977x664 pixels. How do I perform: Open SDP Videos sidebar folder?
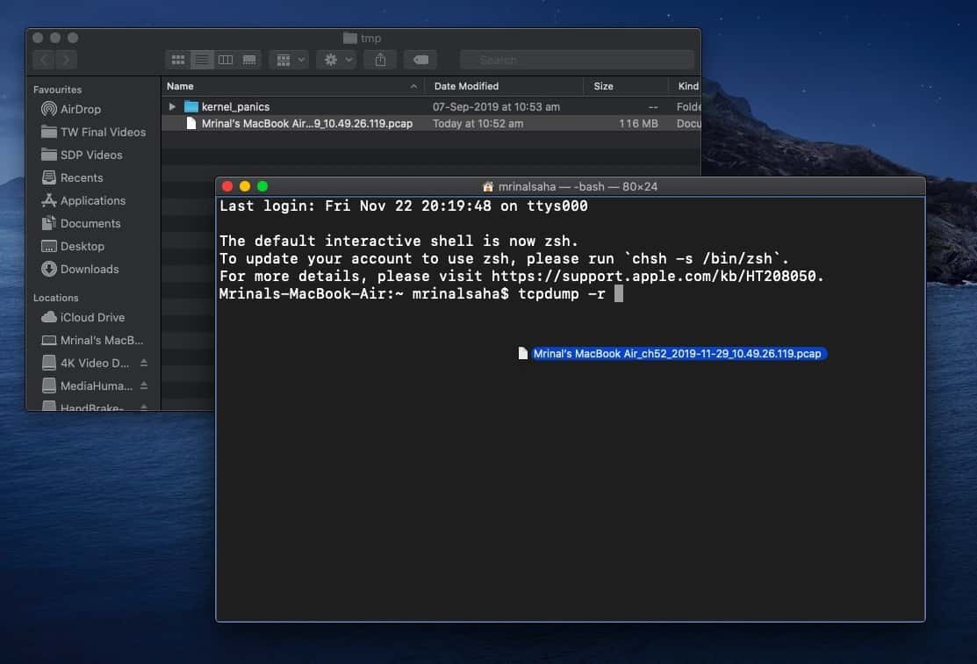82,155
